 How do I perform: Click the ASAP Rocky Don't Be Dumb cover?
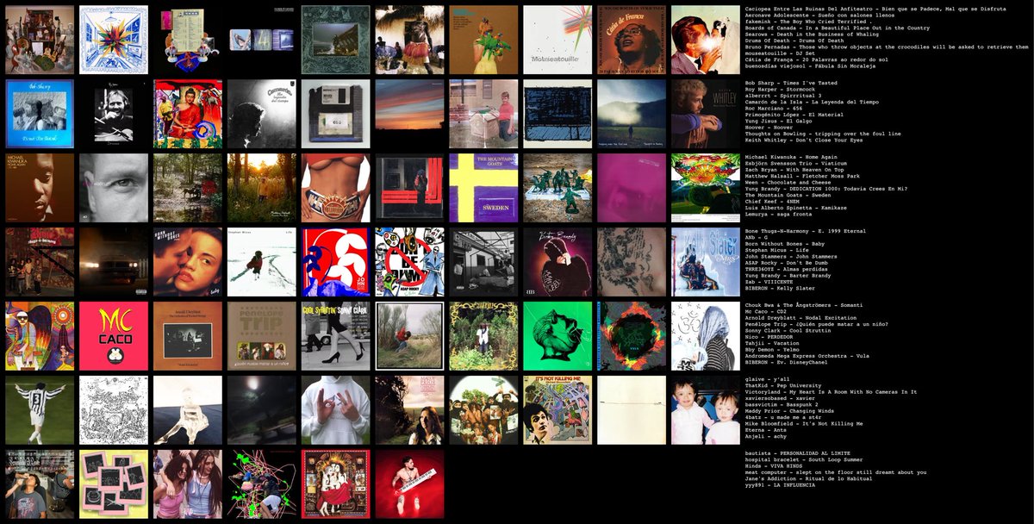(409, 262)
